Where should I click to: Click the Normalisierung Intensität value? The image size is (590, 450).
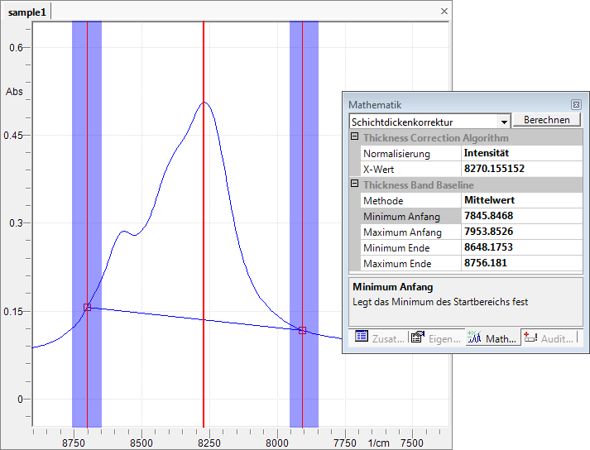coord(520,154)
